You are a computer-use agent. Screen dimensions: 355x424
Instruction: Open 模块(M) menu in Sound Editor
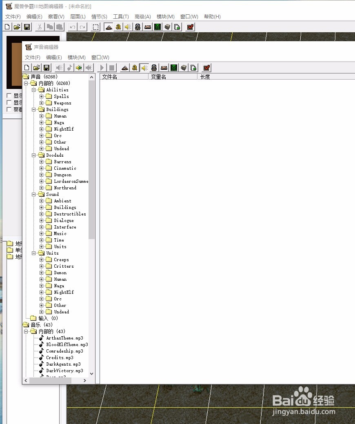tap(77, 57)
